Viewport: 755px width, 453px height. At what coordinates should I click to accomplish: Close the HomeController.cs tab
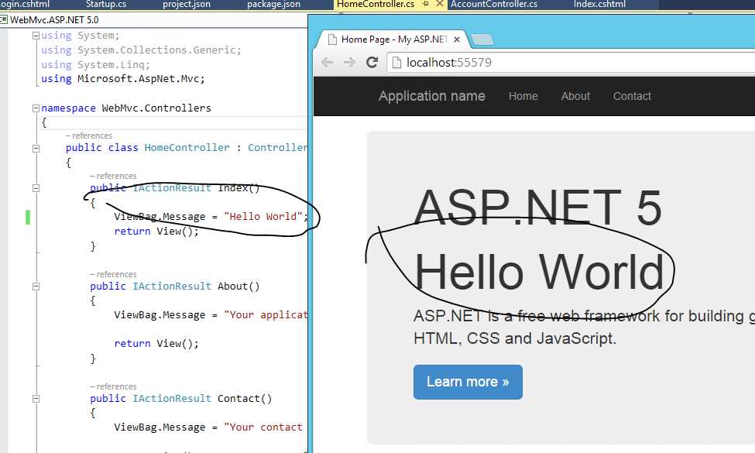point(439,4)
